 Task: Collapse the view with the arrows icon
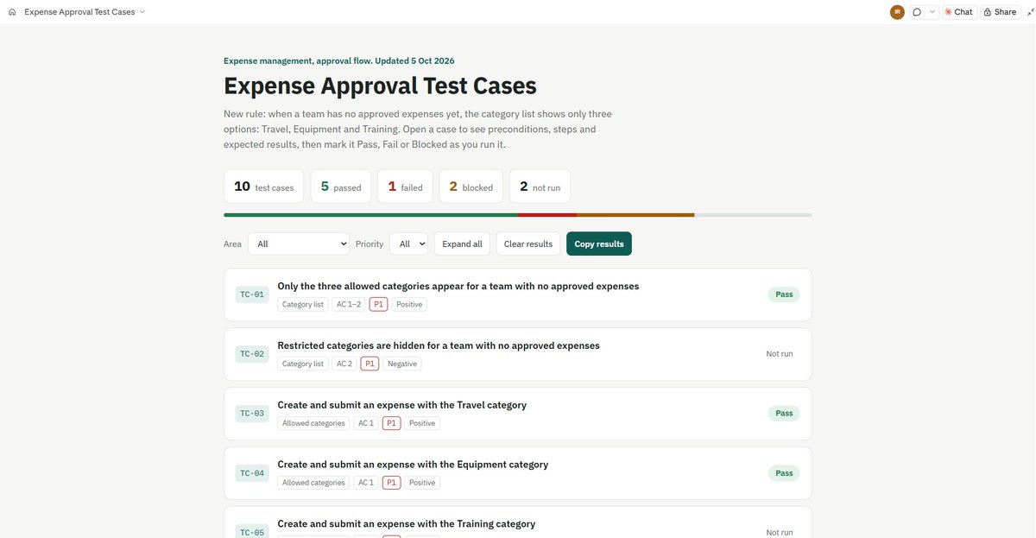(1030, 12)
